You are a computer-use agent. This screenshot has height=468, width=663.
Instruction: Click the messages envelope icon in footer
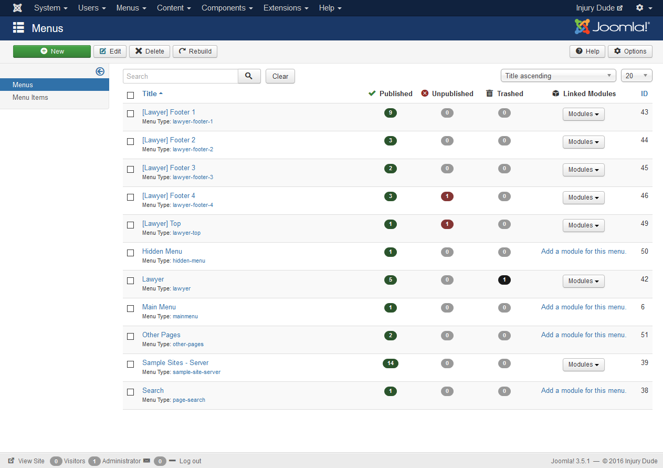[146, 461]
